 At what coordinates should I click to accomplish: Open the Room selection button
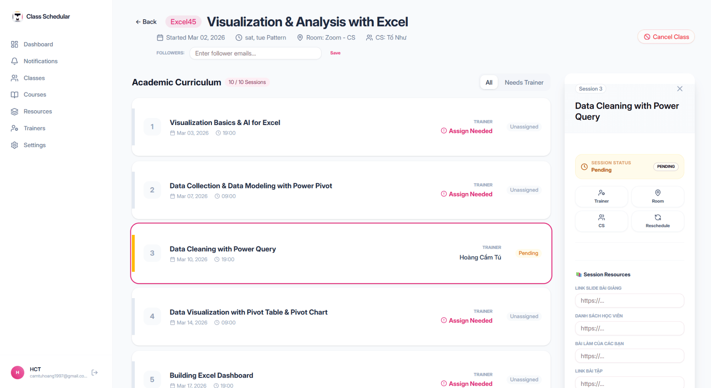657,196
